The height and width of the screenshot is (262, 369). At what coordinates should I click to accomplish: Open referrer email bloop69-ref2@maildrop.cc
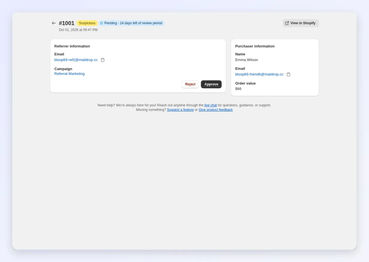click(x=76, y=60)
